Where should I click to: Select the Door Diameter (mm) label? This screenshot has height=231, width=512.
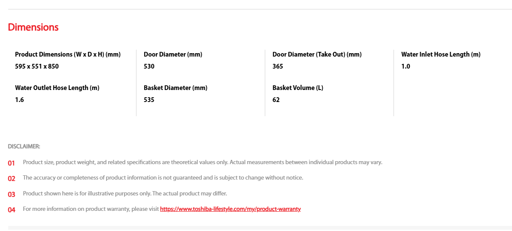[x=173, y=55]
